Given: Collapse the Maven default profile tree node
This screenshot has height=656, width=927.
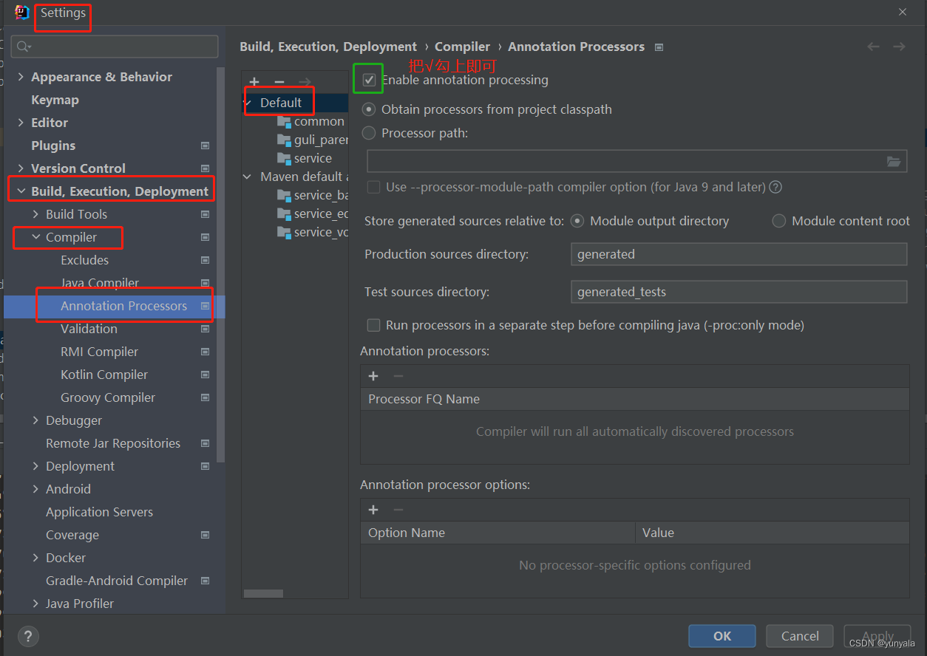Looking at the screenshot, I should pos(247,176).
